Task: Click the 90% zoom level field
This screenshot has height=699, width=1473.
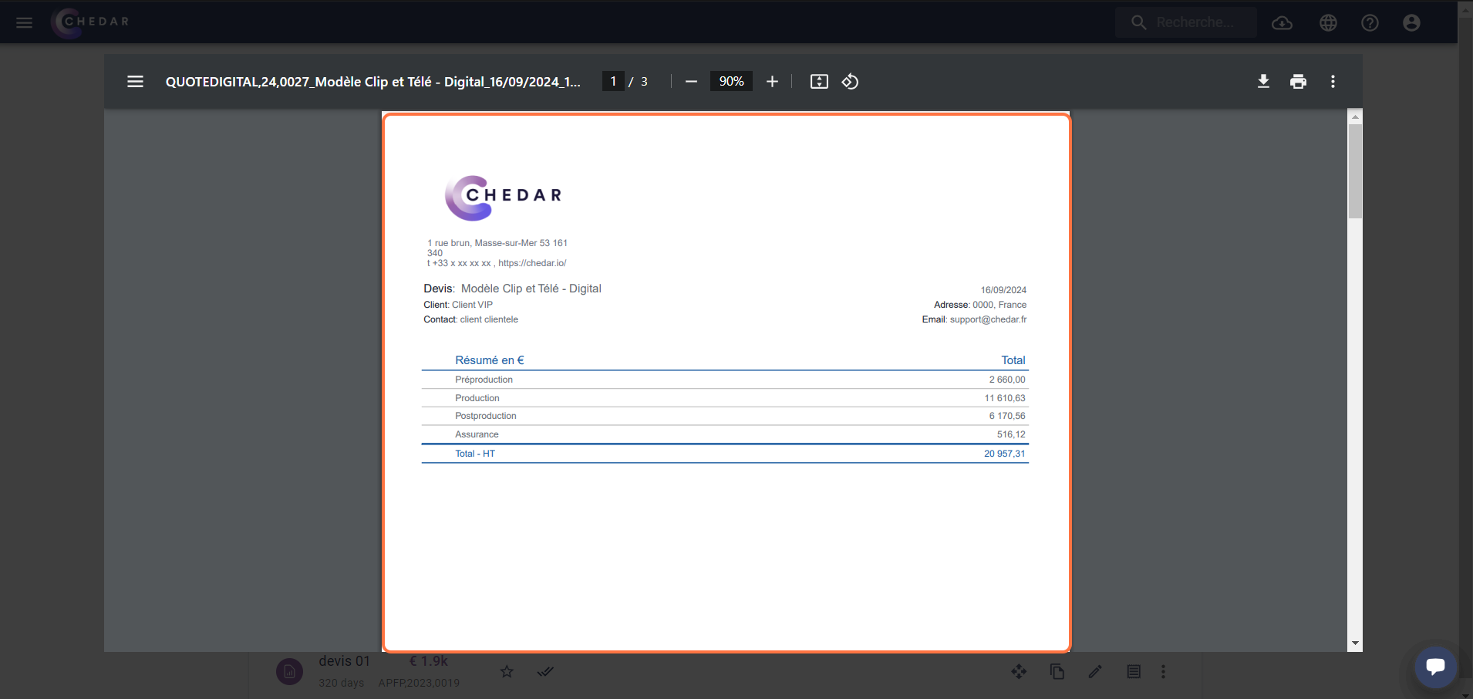Action: pos(731,81)
